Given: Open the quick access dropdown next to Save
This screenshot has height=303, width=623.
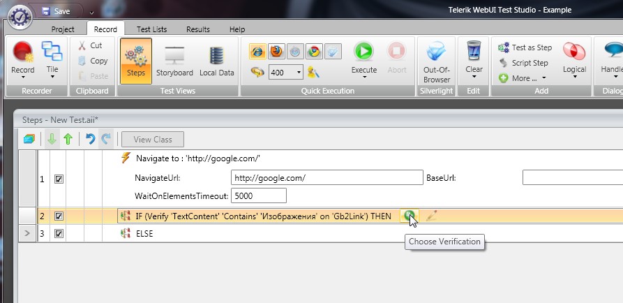Looking at the screenshot, I should 92,13.
